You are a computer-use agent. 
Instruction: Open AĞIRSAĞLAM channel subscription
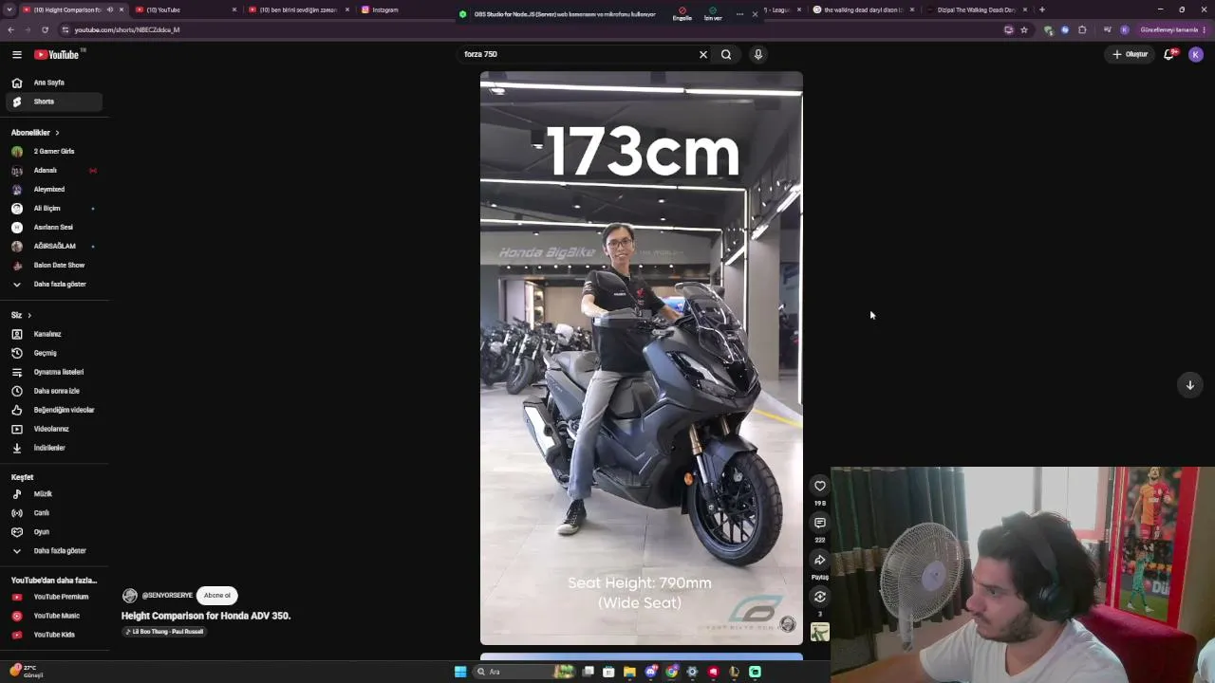54,247
